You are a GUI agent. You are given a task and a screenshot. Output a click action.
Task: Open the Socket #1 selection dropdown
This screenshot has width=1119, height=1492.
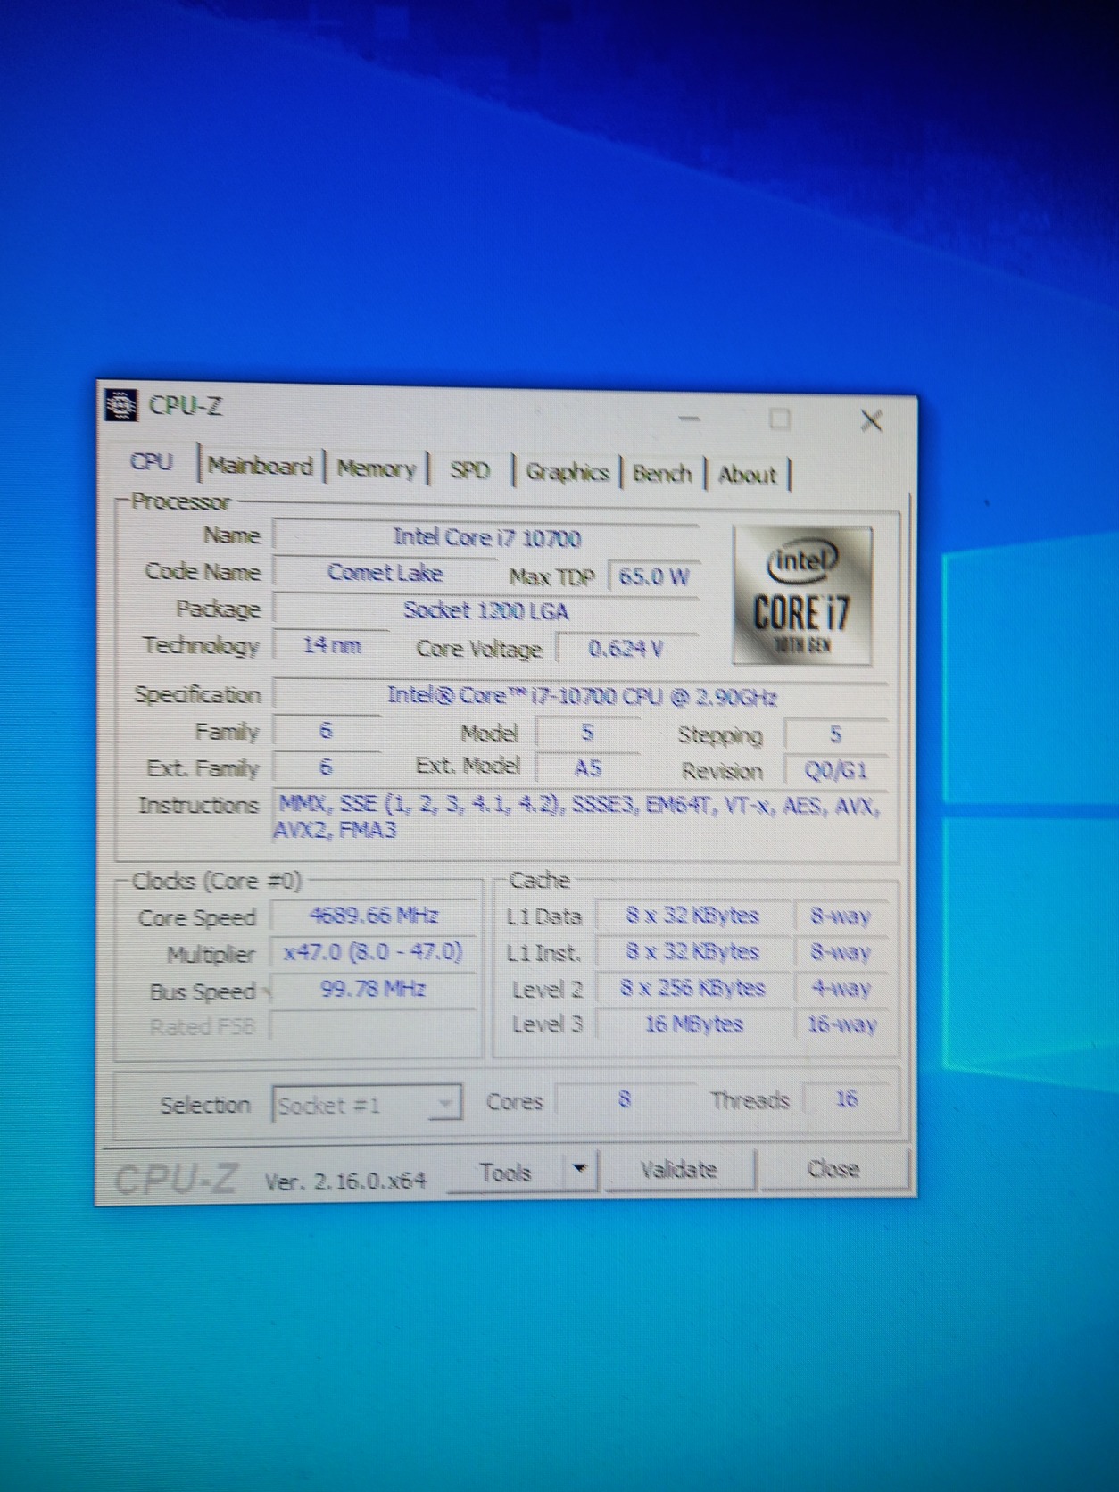click(367, 1105)
